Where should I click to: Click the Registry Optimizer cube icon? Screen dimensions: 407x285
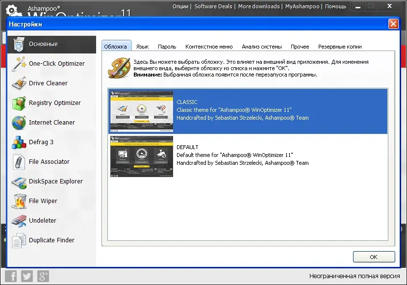19,103
